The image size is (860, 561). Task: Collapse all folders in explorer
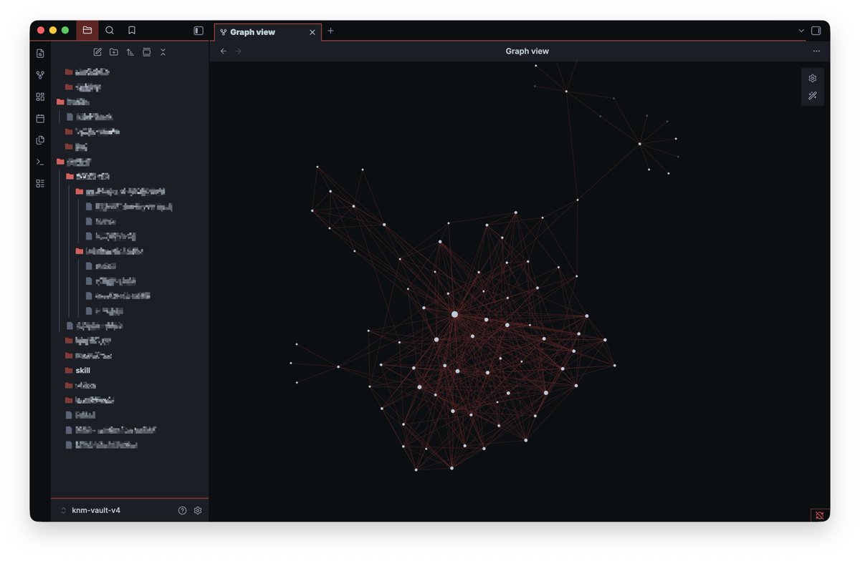163,52
